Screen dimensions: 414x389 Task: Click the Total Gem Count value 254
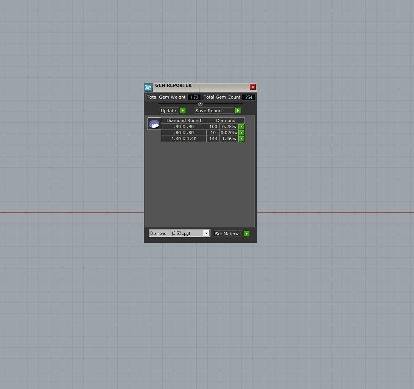point(249,97)
